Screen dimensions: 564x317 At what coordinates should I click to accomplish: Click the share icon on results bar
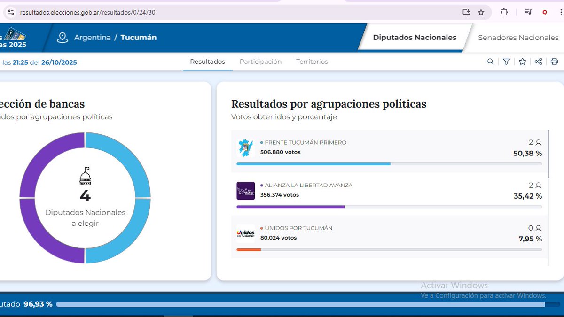539,62
